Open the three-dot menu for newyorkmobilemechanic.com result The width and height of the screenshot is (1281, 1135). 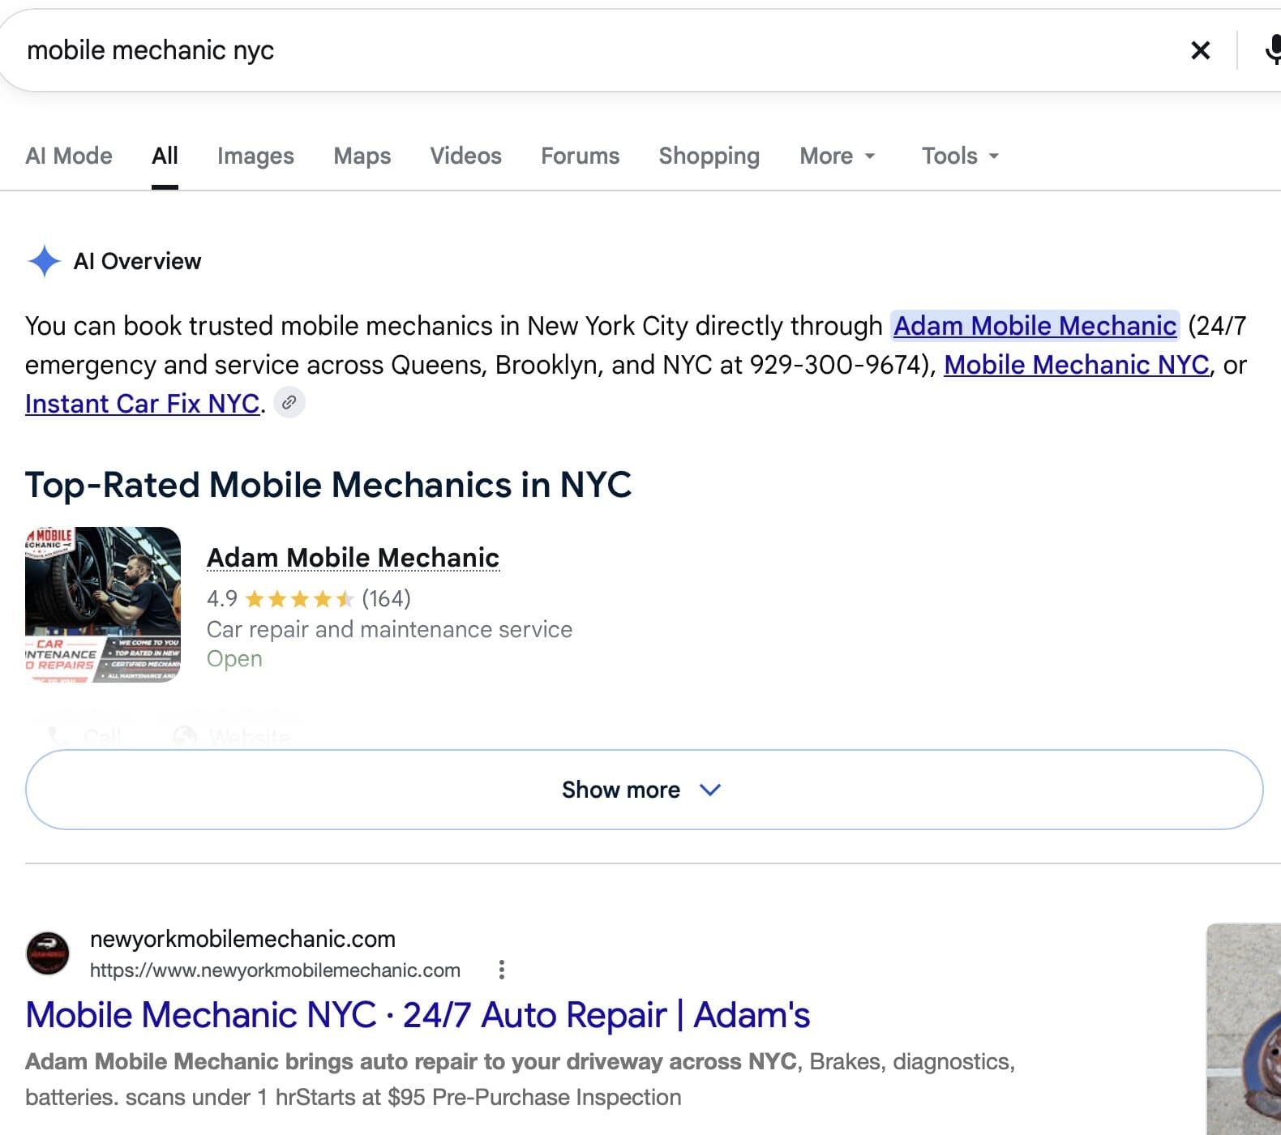click(502, 970)
